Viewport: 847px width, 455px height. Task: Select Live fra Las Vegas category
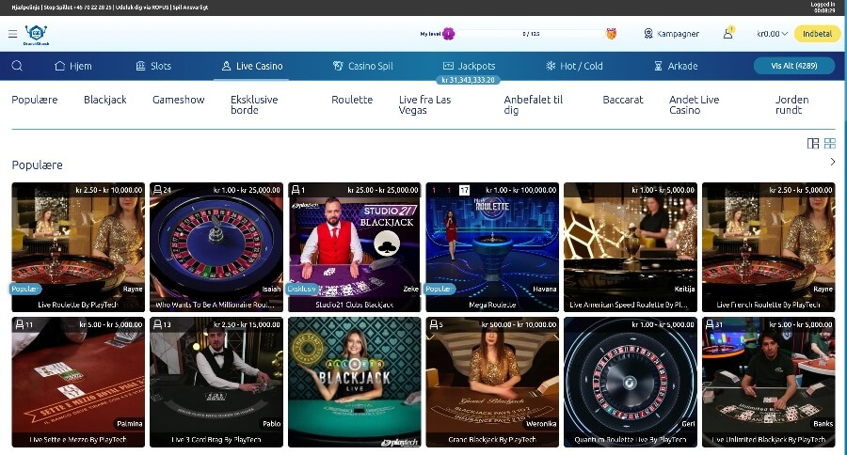click(424, 104)
